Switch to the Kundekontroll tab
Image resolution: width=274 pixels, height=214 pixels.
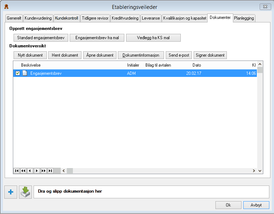pos(66,18)
